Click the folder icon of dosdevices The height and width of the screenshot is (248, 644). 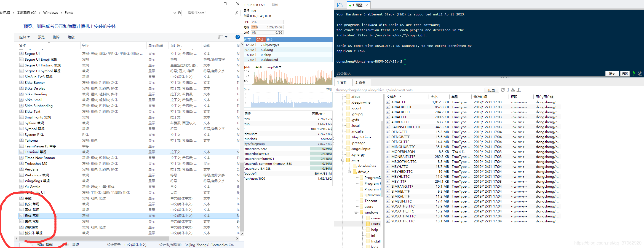point(355,166)
